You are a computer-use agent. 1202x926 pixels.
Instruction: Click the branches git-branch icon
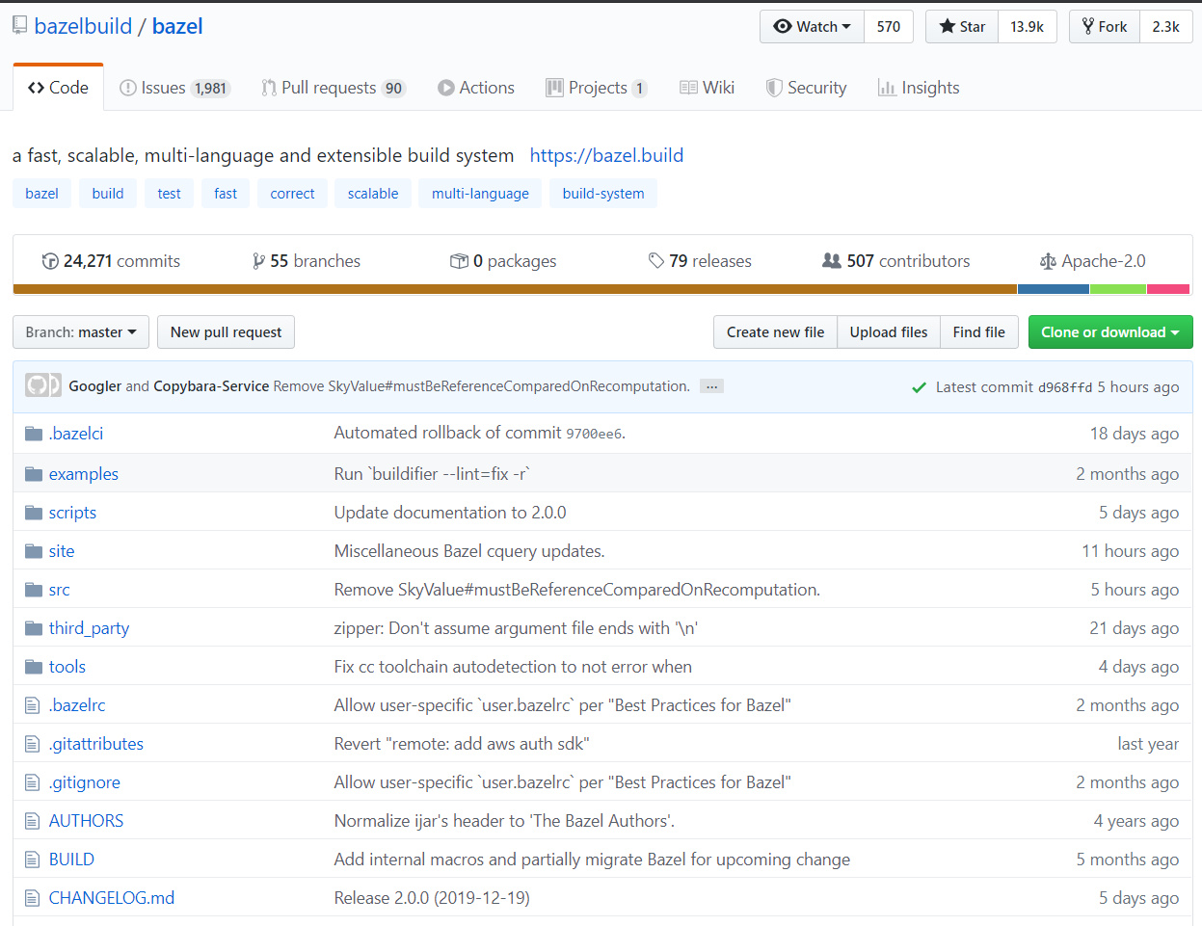click(x=258, y=261)
